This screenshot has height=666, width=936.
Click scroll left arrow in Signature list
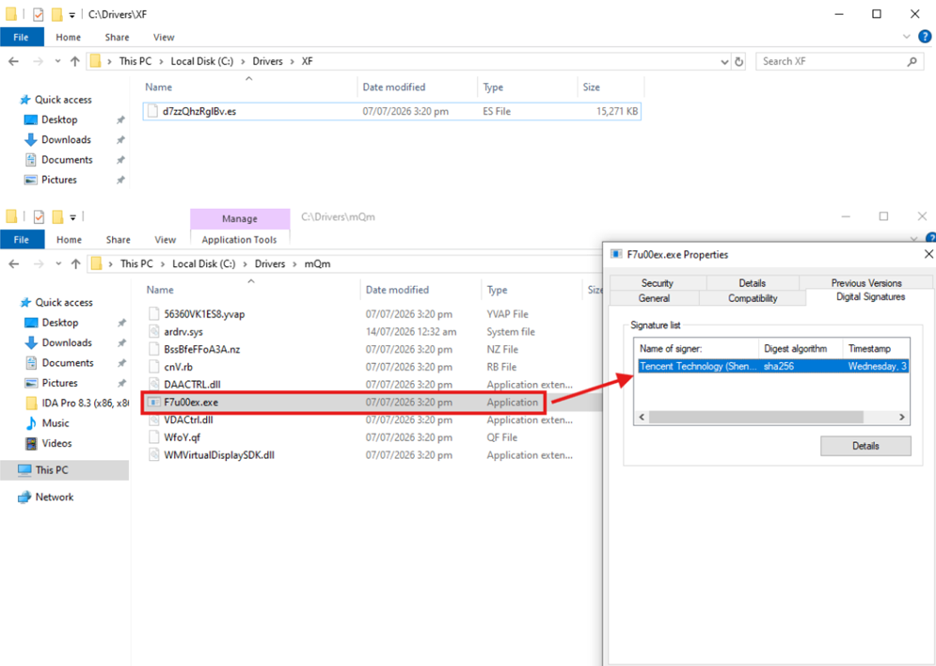643,417
